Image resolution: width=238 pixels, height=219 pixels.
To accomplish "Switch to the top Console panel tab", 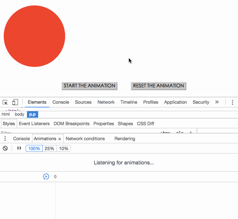I will coord(61,102).
